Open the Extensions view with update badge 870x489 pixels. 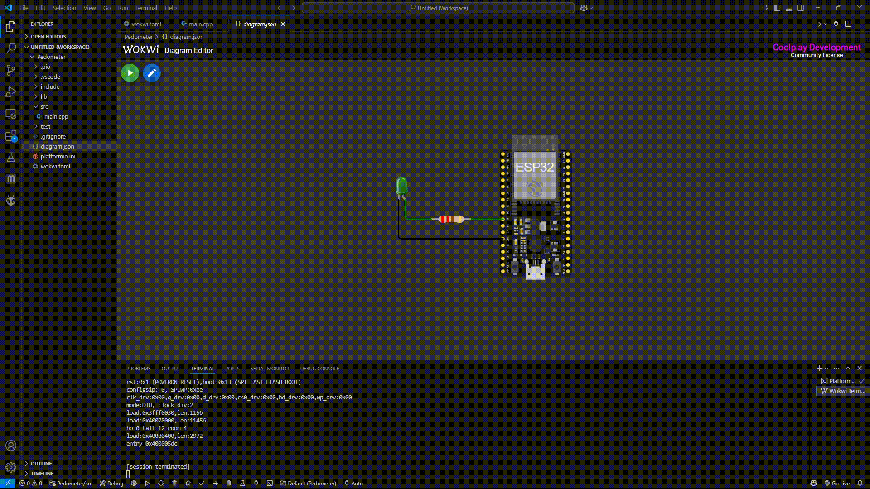pos(11,136)
